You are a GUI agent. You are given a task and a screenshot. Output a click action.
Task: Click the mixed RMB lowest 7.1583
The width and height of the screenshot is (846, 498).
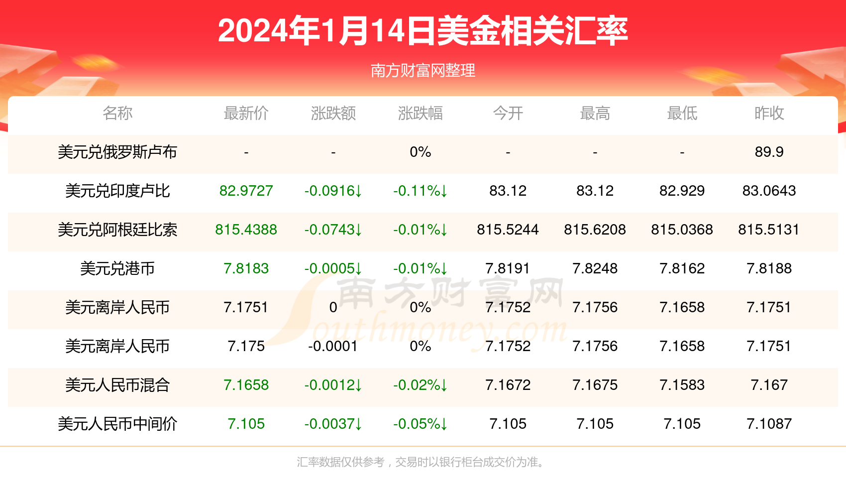coord(682,385)
